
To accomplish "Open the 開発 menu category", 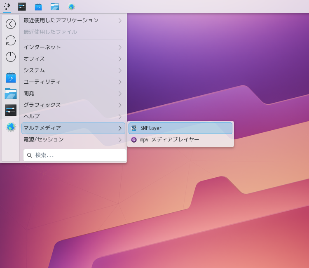I will (73, 94).
